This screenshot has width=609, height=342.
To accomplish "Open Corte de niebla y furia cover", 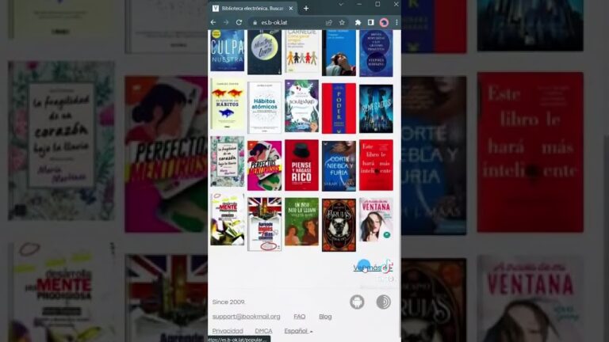I will [339, 166].
